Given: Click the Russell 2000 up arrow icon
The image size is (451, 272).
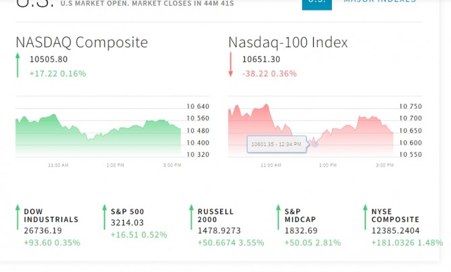Looking at the screenshot, I should click(x=191, y=218).
